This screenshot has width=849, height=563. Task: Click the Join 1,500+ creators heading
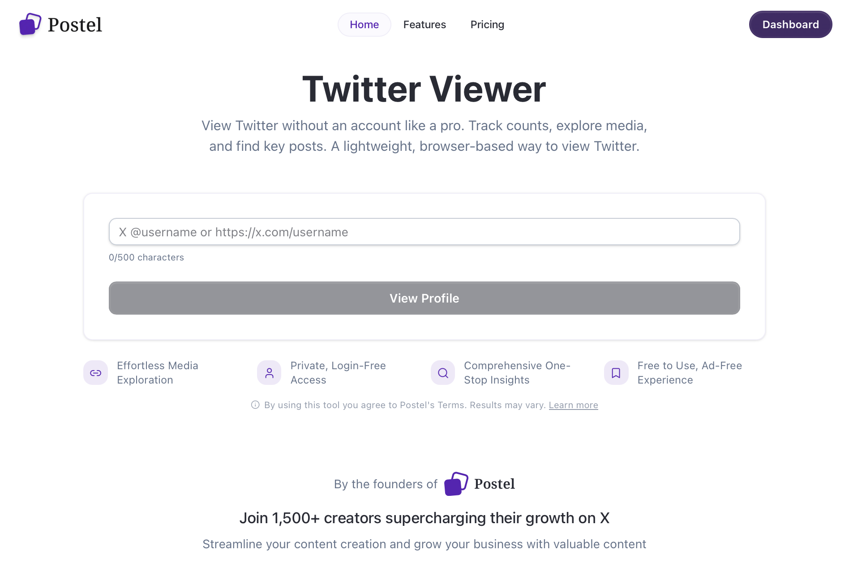click(x=424, y=518)
